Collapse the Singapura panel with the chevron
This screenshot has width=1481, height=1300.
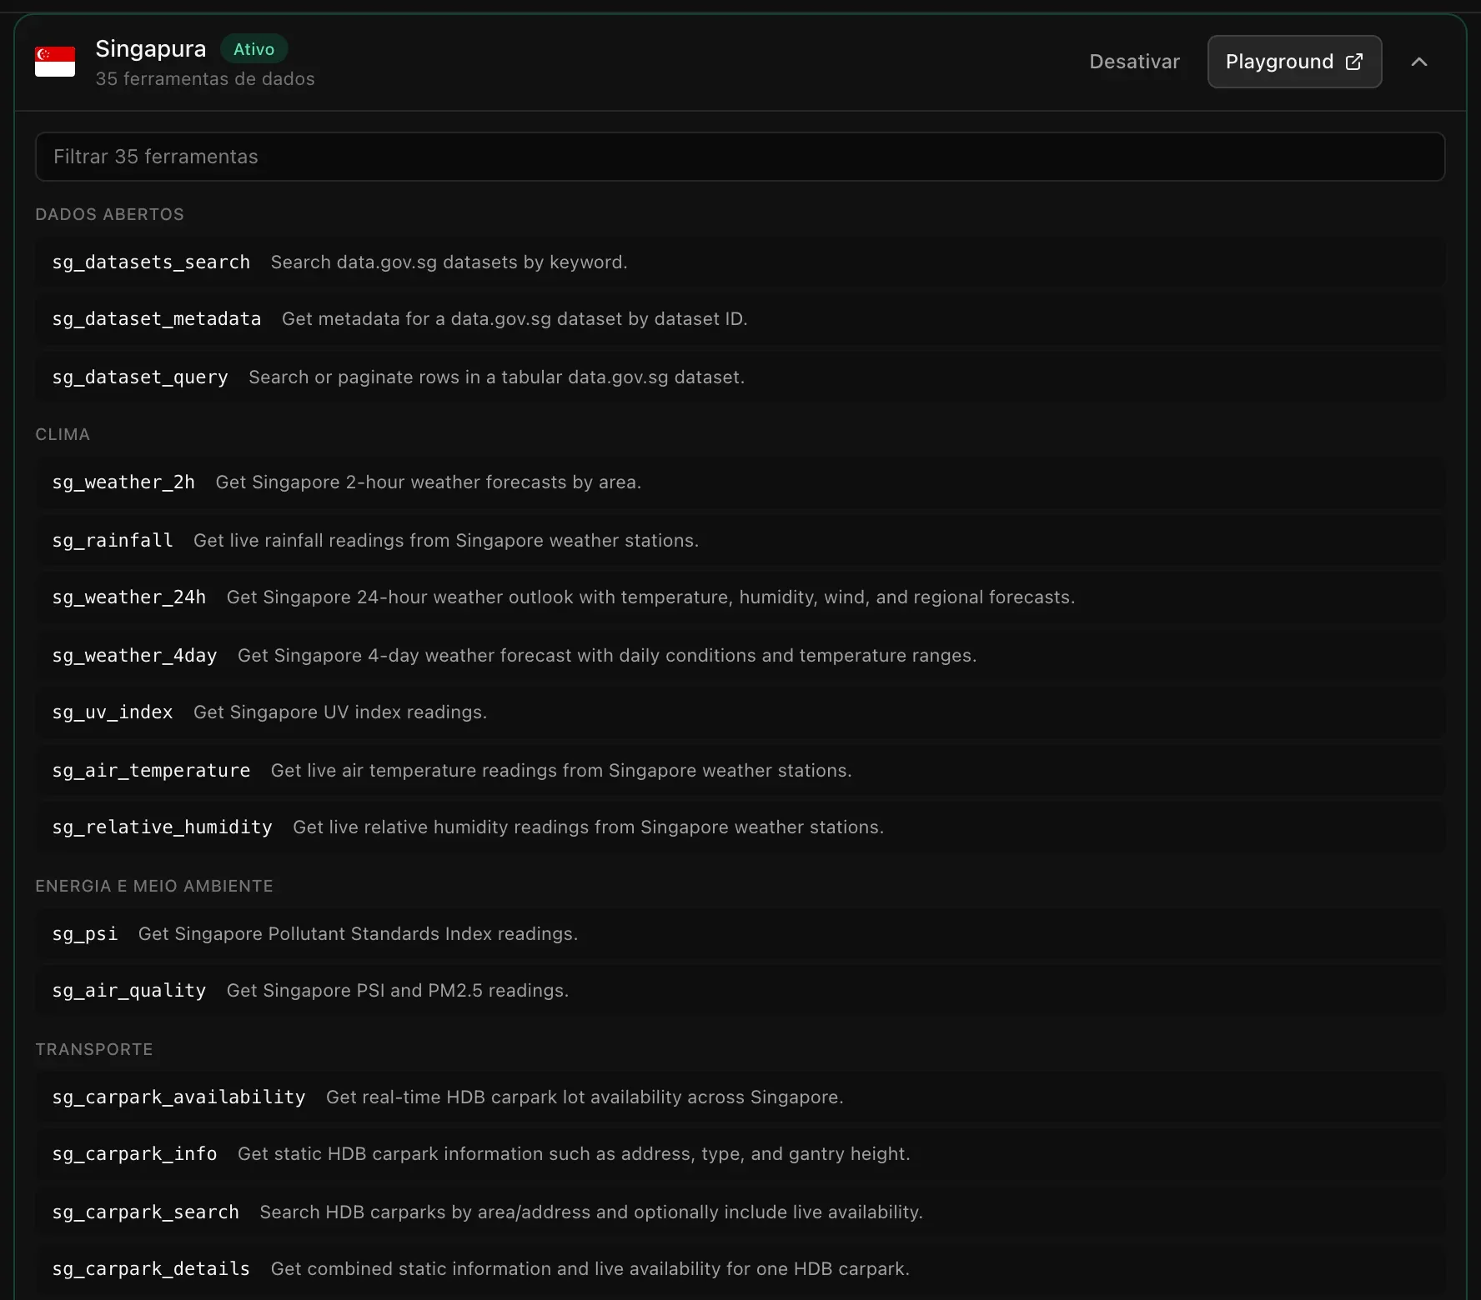(1419, 62)
